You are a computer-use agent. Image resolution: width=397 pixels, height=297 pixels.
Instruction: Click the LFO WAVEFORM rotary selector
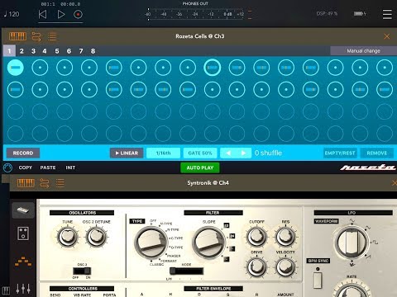point(352,243)
